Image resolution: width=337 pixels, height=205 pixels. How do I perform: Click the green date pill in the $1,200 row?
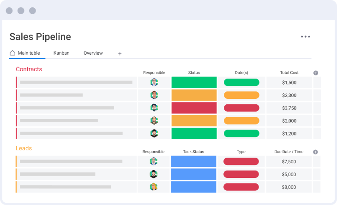click(241, 133)
